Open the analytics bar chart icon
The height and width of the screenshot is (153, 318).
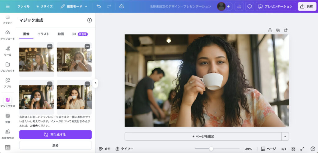tap(239, 6)
